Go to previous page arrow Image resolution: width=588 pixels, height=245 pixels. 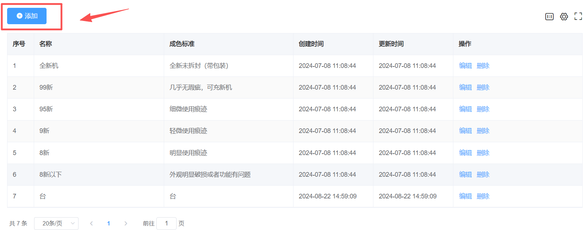coord(91,223)
